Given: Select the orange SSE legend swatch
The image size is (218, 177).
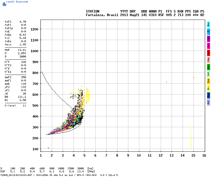Looking at the screenshot, I should (x=208, y=81).
